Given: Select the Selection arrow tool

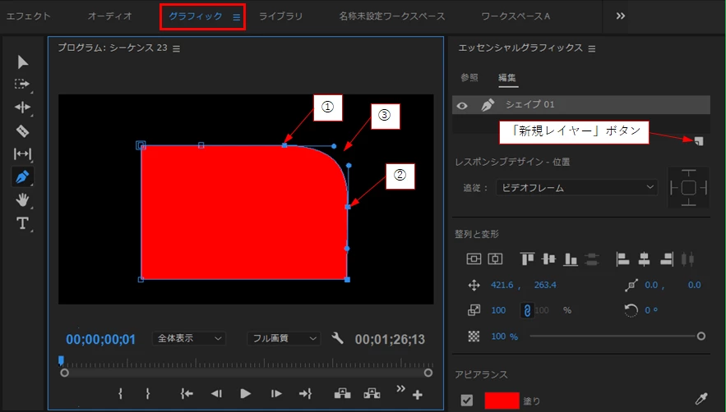Looking at the screenshot, I should click(22, 62).
